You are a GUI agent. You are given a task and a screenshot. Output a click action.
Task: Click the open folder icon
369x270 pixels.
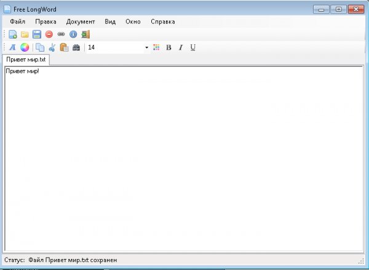pyautogui.click(x=25, y=34)
